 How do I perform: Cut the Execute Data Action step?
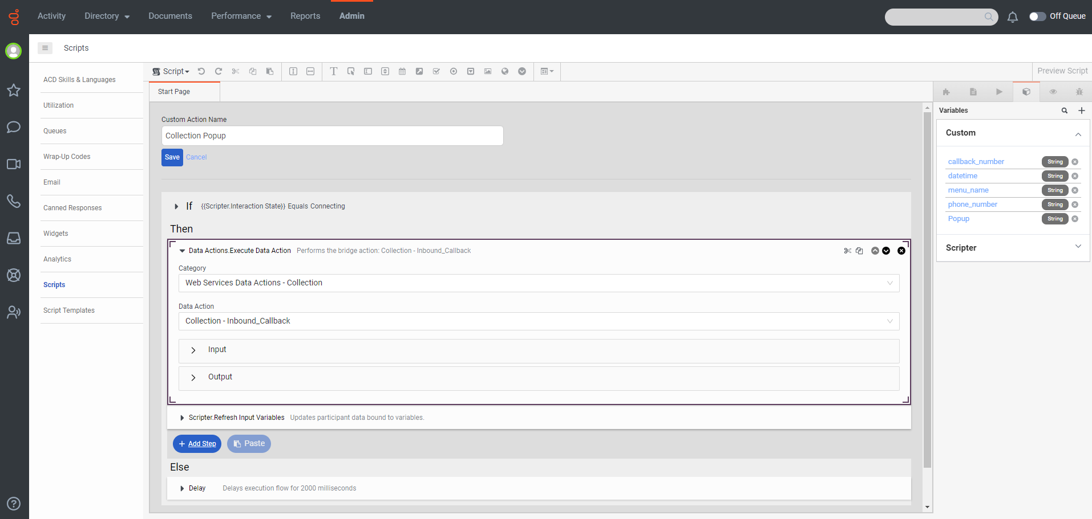(x=848, y=251)
